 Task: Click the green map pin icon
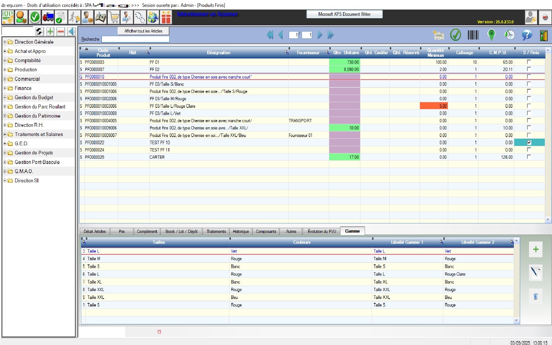(x=491, y=35)
